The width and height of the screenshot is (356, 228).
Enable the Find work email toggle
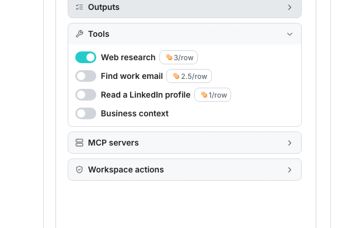86,76
